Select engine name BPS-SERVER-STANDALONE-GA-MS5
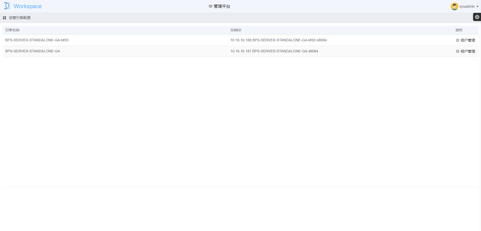Viewport: 481px width, 231px height. [37, 40]
